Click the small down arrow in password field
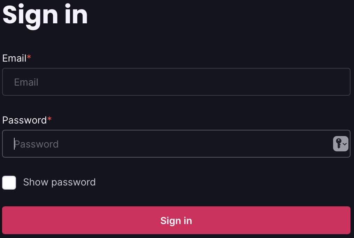Viewport: 354px width, 238px height. pyautogui.click(x=344, y=144)
